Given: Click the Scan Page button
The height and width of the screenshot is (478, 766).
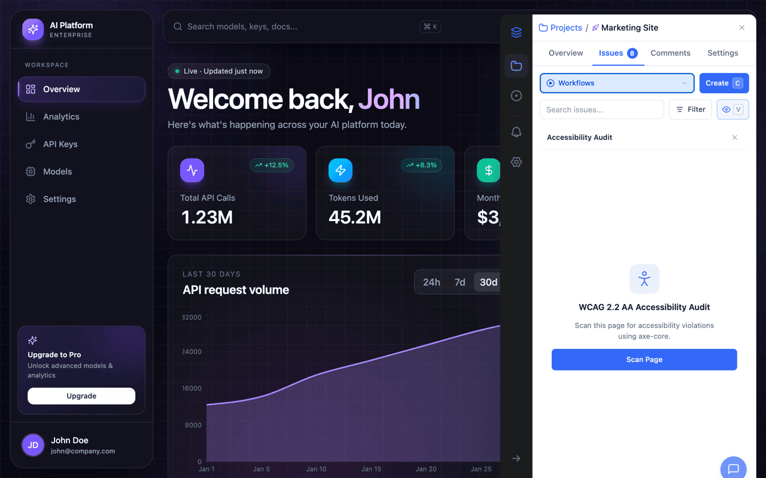Looking at the screenshot, I should click(644, 360).
